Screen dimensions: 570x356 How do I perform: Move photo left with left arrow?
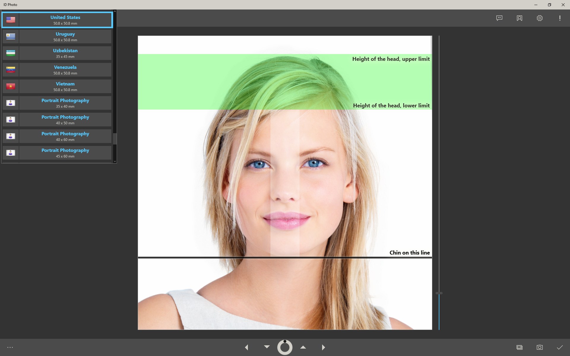coord(246,347)
